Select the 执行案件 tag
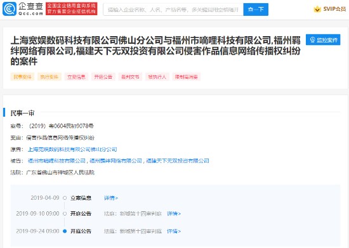The image size is (349, 248). [x=49, y=77]
